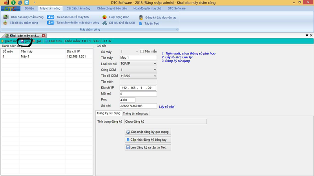
Task: Click Cập nhật đăng ký qua mạng button
Action: point(148,132)
